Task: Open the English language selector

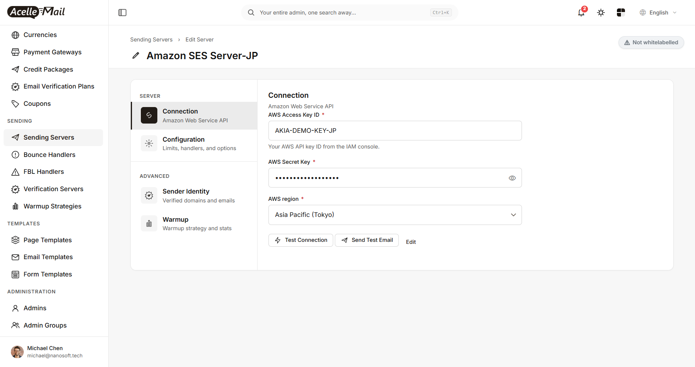Action: coord(658,12)
